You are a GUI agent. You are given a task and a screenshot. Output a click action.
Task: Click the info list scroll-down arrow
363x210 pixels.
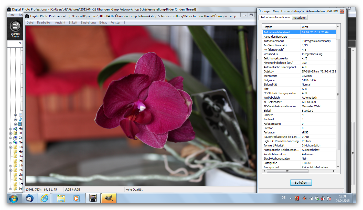[338, 167]
